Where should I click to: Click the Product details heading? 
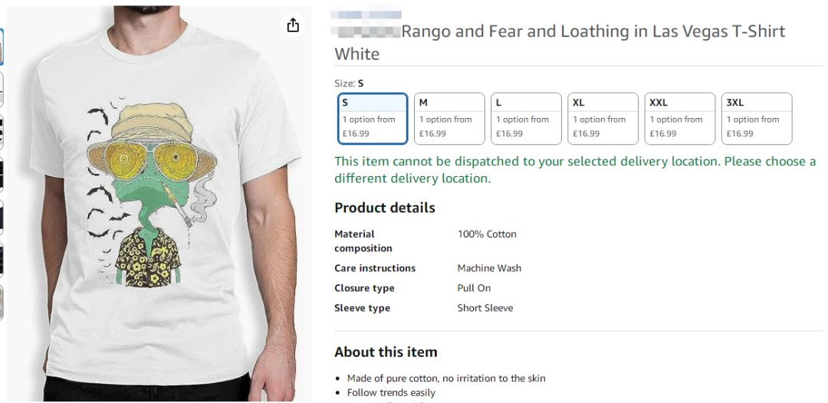pyautogui.click(x=384, y=208)
